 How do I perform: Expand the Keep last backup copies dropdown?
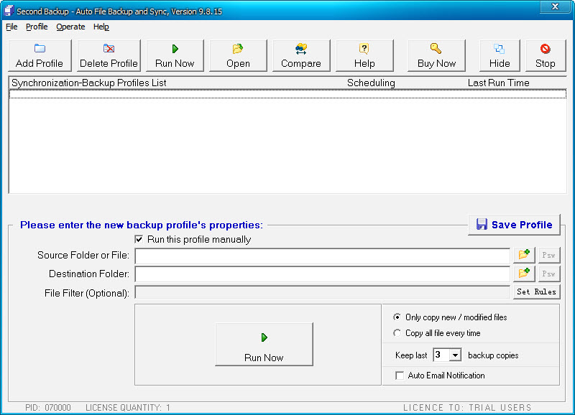coord(455,355)
